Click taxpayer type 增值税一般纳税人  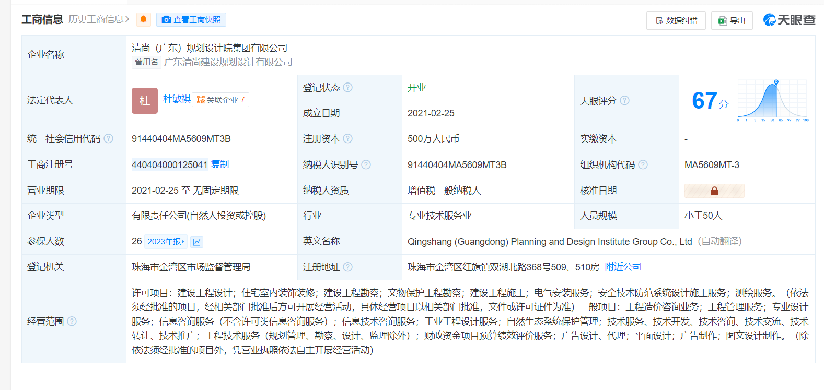click(x=444, y=191)
